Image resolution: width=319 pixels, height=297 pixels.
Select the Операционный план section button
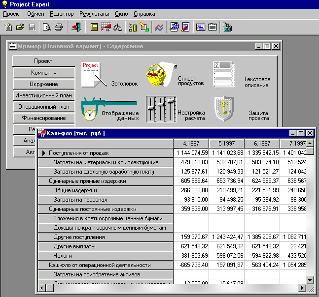pyautogui.click(x=44, y=107)
